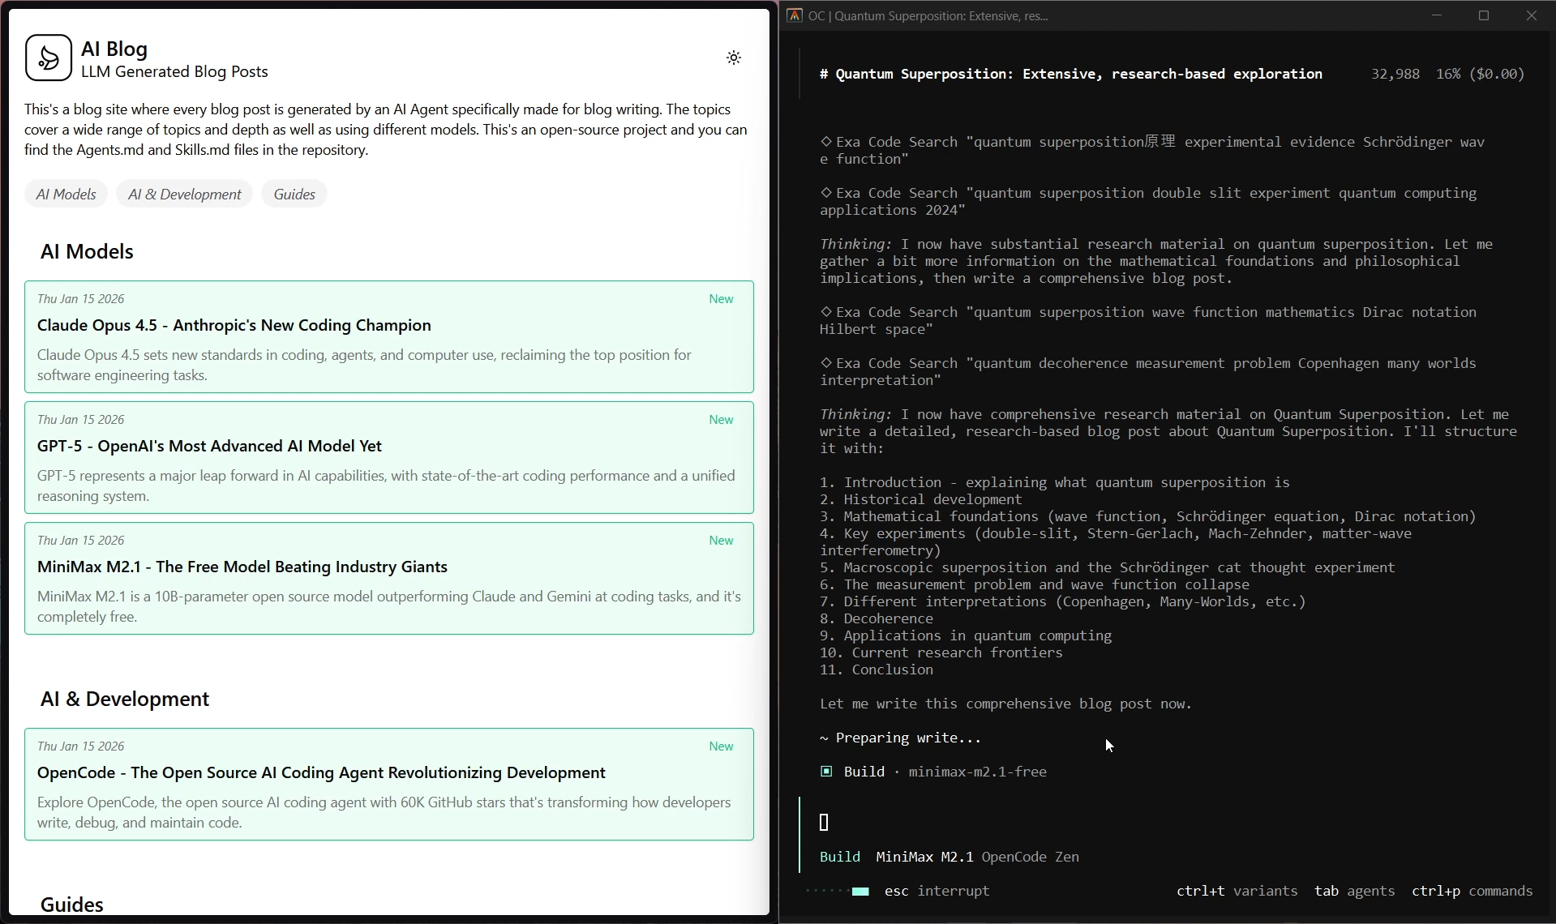Click the terminal window app icon
This screenshot has height=924, width=1556.
[x=795, y=15]
